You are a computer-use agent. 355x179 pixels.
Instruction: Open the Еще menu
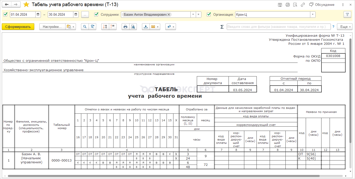click(346, 27)
